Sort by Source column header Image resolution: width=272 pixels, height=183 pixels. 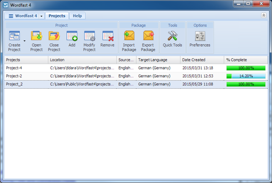[126, 60]
